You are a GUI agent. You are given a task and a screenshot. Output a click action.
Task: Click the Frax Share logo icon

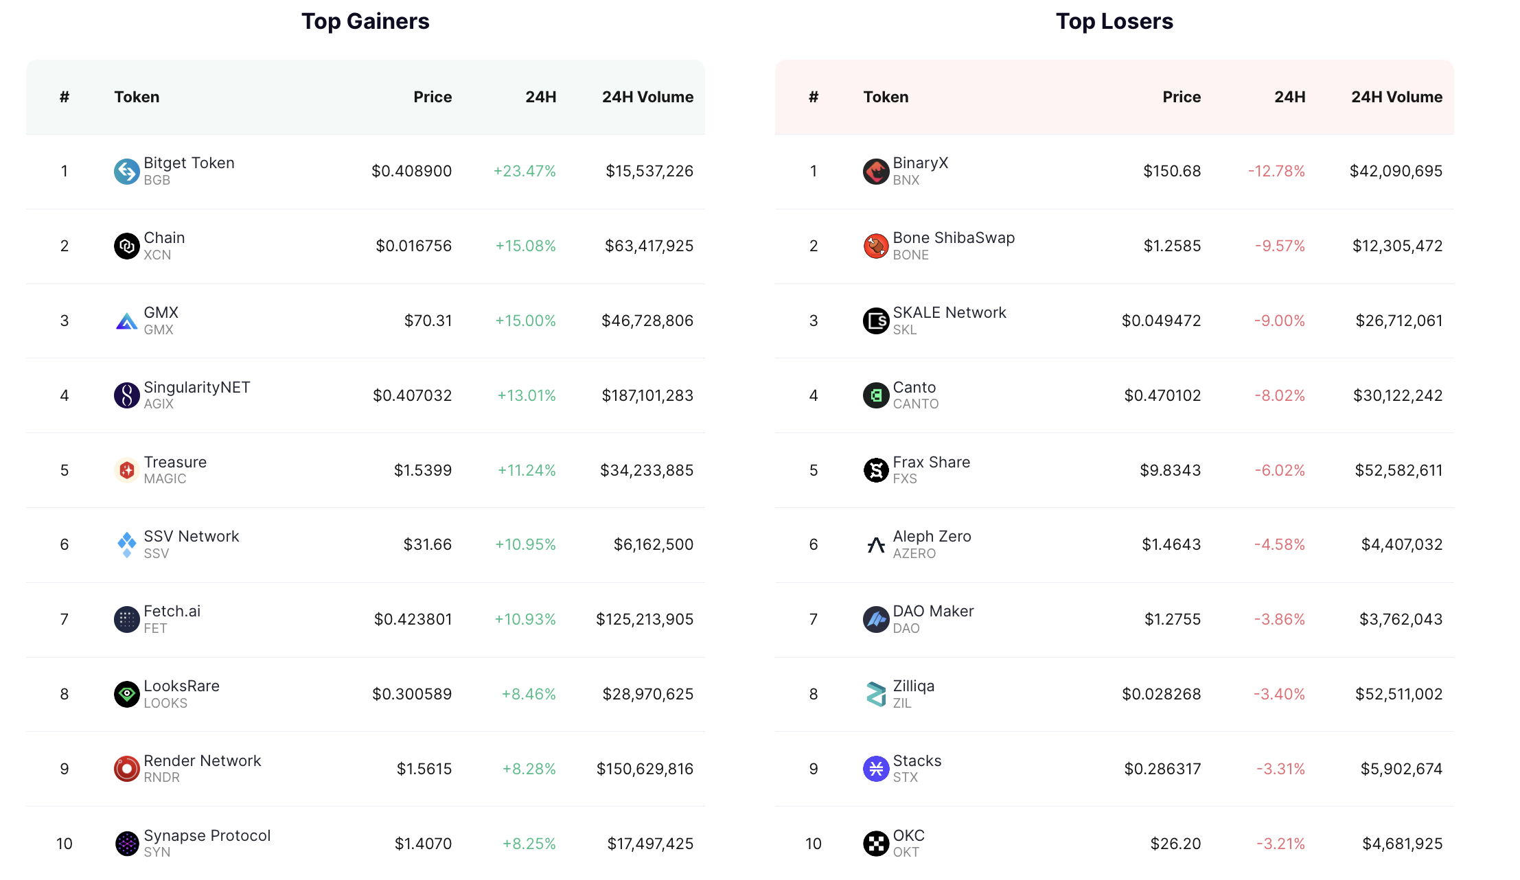[x=875, y=470]
